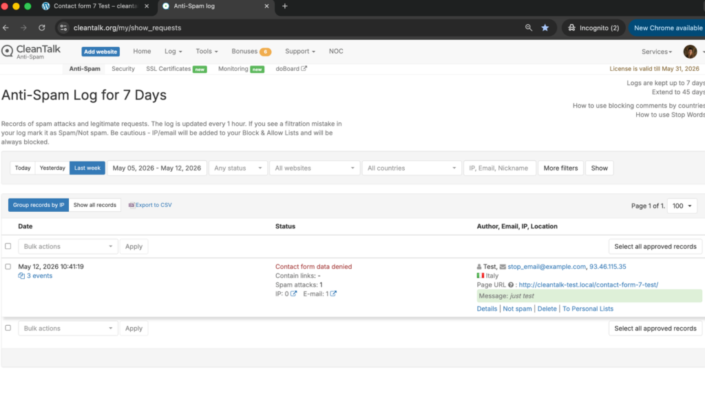
Task: Open the Incognito (2) indicator
Action: click(x=593, y=27)
